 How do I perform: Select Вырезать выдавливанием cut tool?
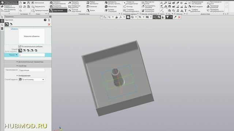tap(58, 7)
